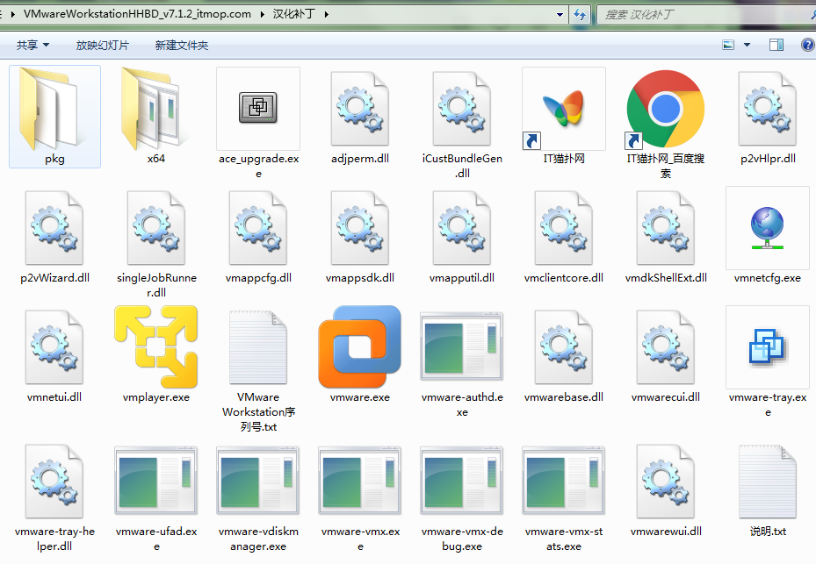The image size is (816, 564).
Task: Open the IT猫扑网 butterfly shortcut
Action: point(563,108)
